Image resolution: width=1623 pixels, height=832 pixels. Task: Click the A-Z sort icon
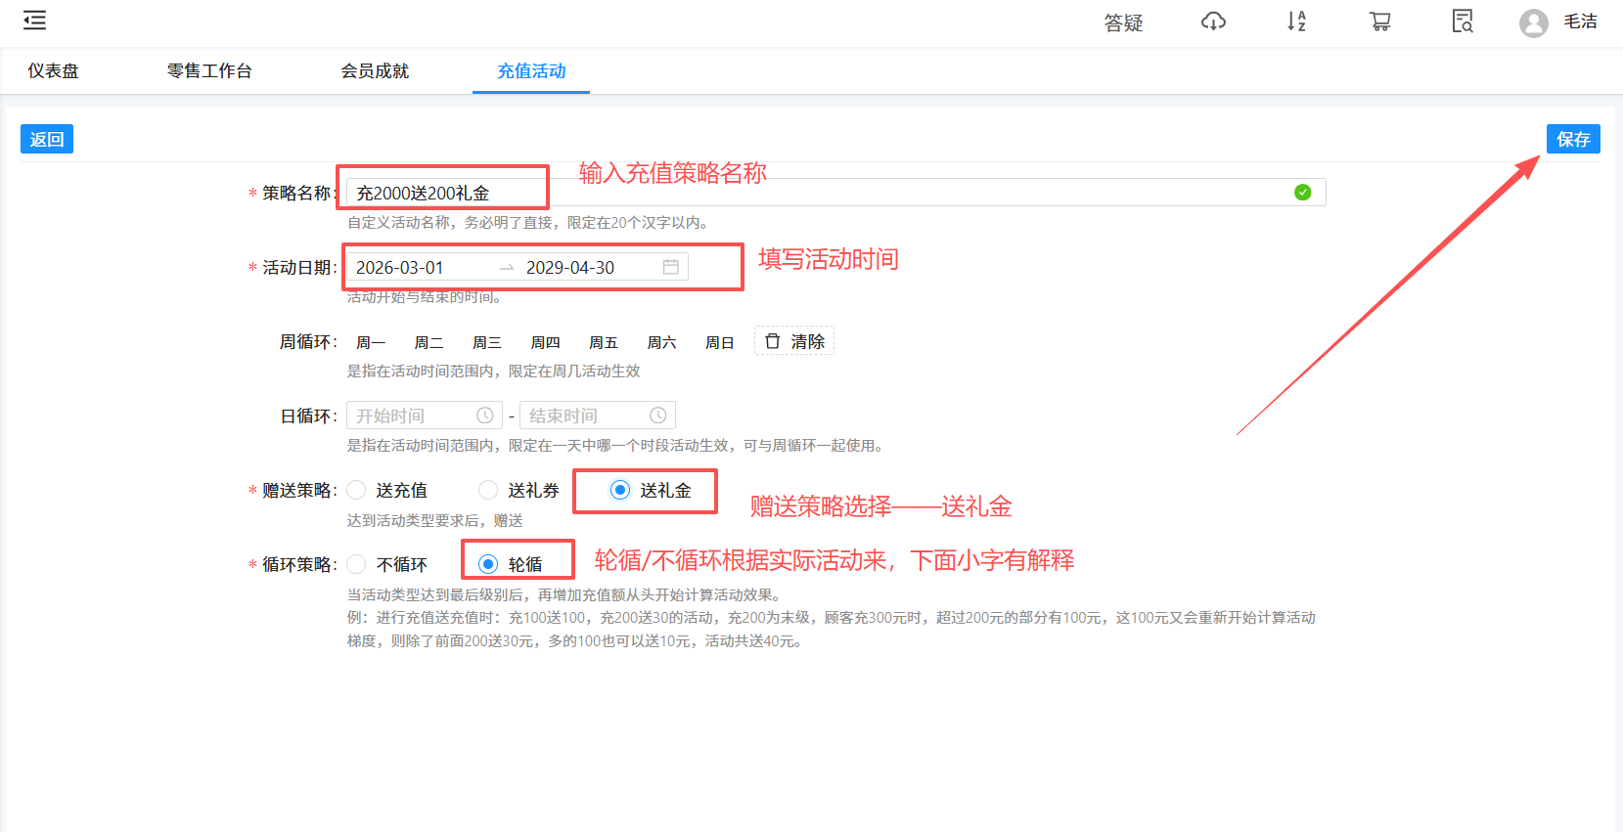pos(1296,22)
